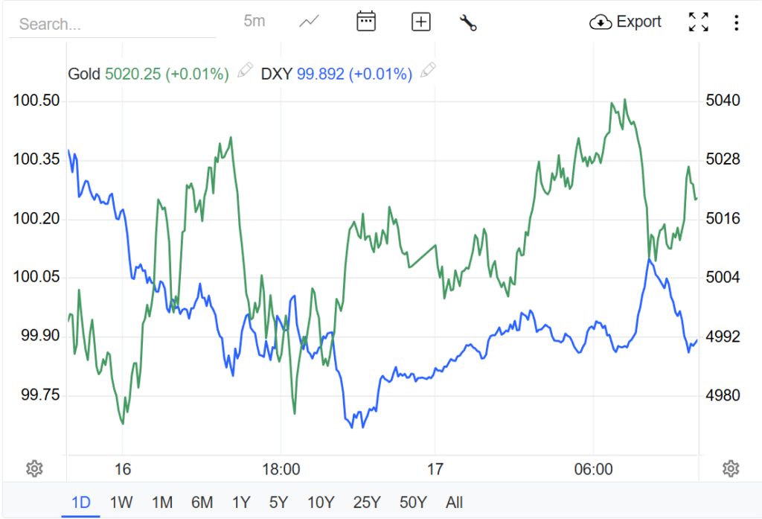
Task: Select the 5Y time range
Action: 278,503
